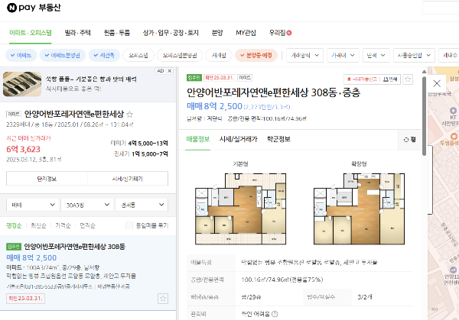Bookmark listing using detail panel star icon
Image resolution: width=459 pixels, height=320 pixels.
408,79
